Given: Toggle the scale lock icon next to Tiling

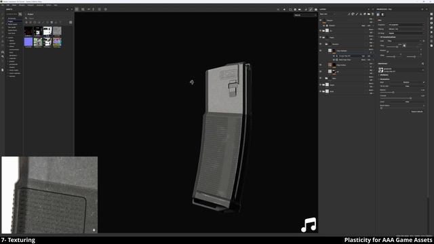Looking at the screenshot, I should pyautogui.click(x=404, y=45).
